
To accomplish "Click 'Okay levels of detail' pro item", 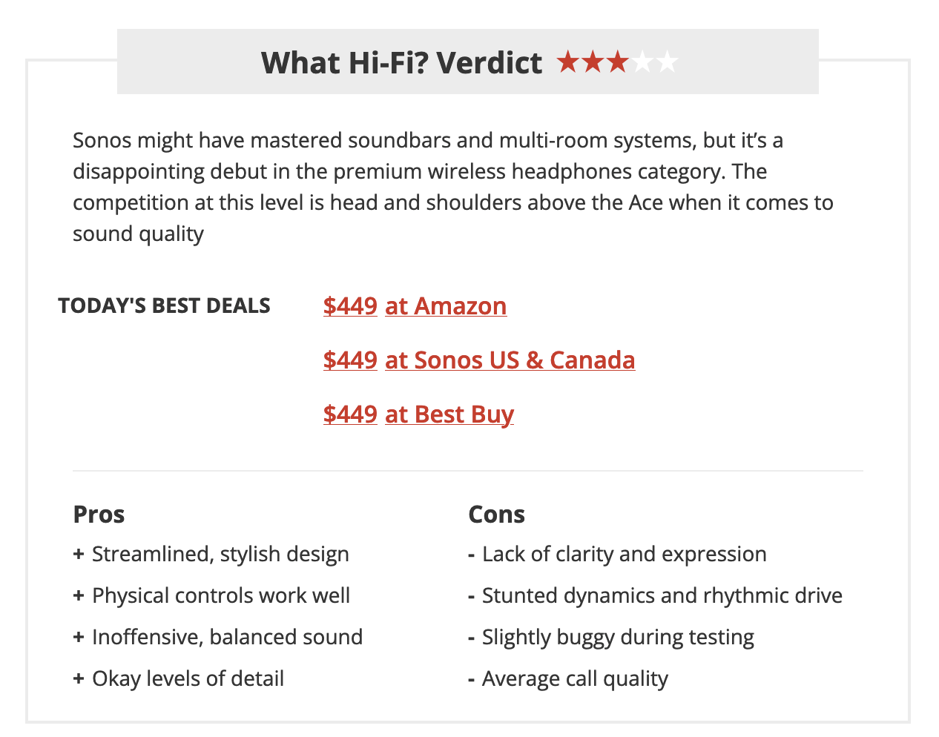I will tap(179, 678).
